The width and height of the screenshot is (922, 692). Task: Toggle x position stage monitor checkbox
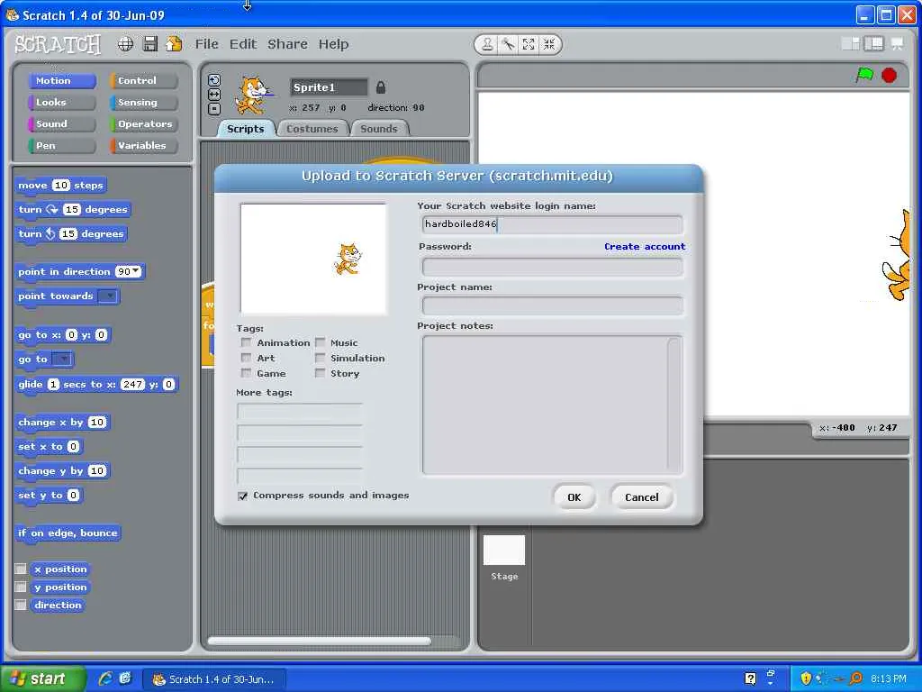click(x=21, y=569)
